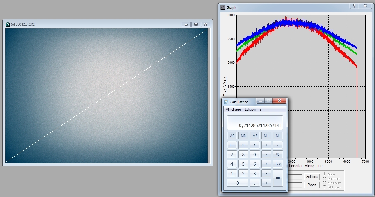Maximize the 6d 300 f2.8.CR2 image window
This screenshot has width=375, height=197.
(196, 24)
